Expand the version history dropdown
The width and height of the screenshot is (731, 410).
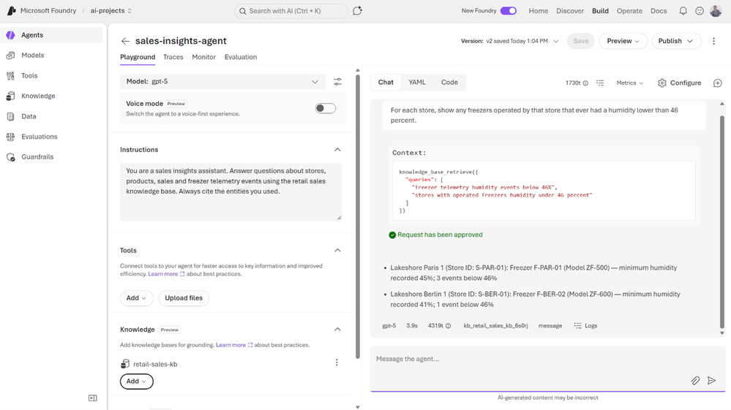click(555, 41)
